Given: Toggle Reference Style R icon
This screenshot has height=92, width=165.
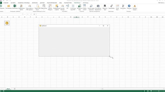Looking at the screenshot, I should point(105,6).
